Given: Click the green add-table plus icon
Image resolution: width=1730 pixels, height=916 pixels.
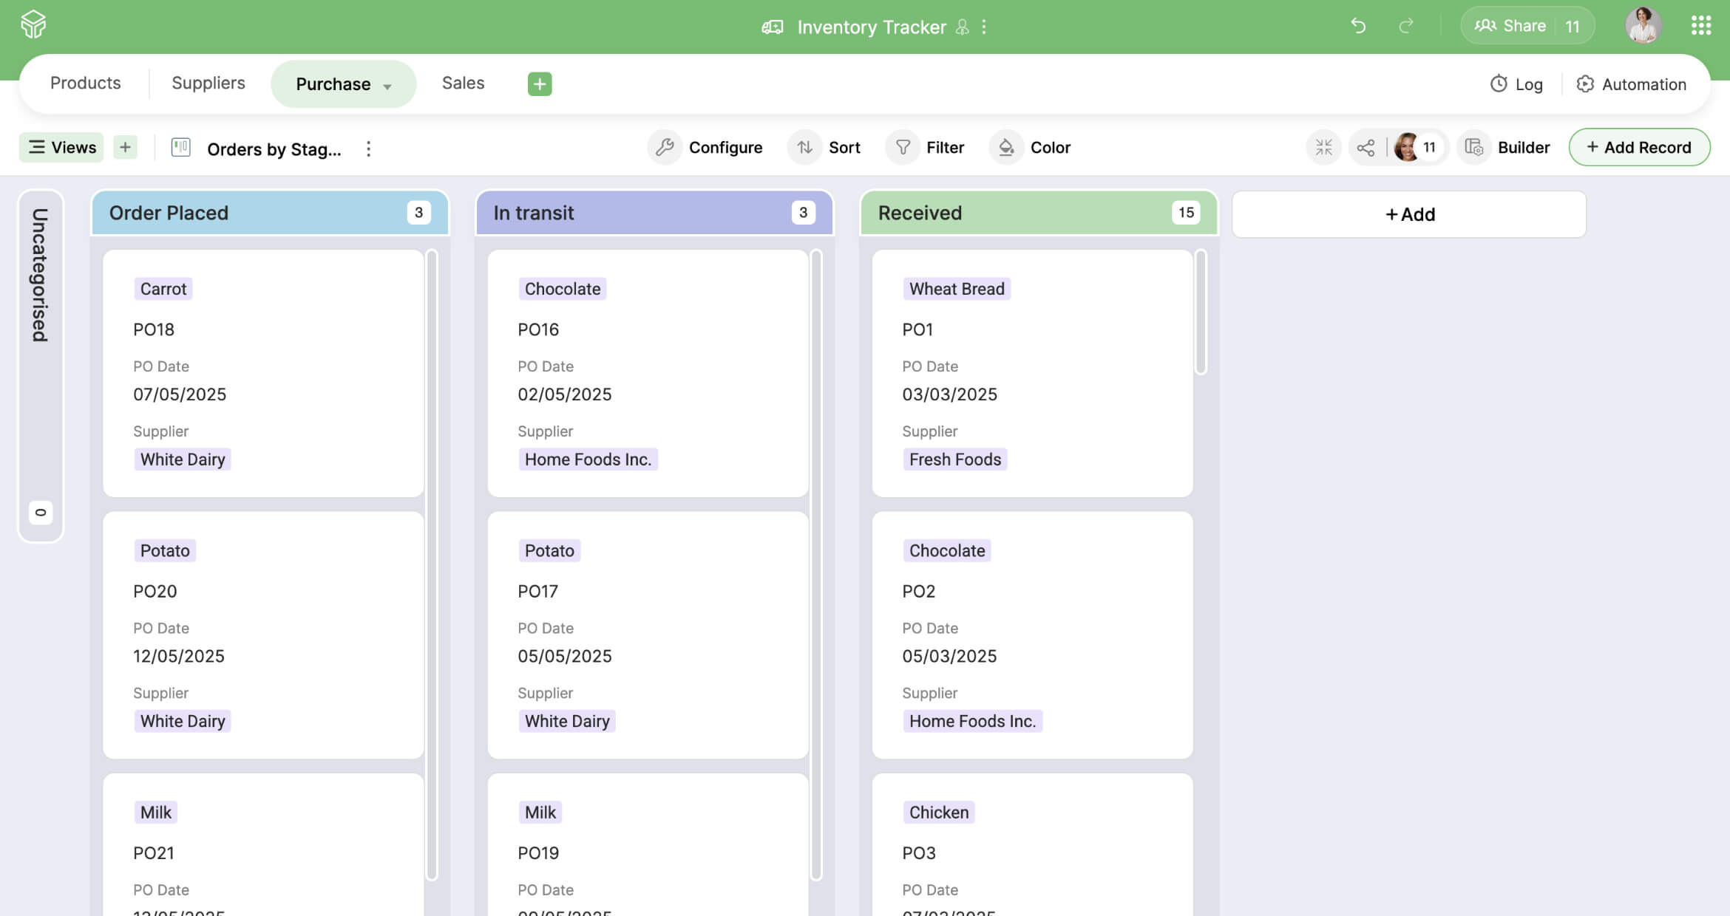Looking at the screenshot, I should [540, 83].
